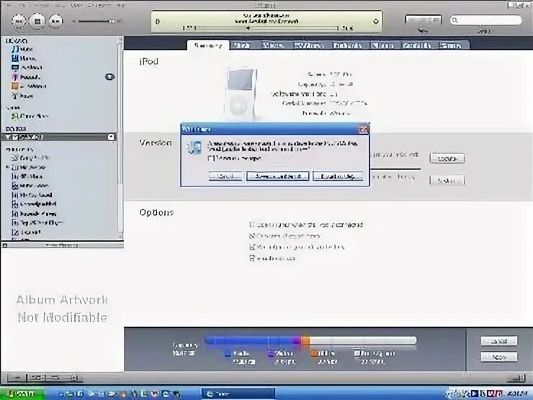Click the search magnifier icon
The width and height of the screenshot is (533, 400).
tap(455, 20)
